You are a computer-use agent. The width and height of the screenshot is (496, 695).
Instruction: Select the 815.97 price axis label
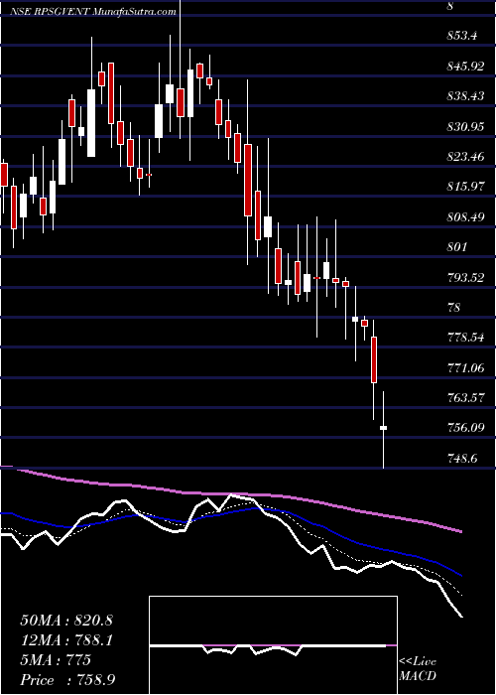tap(465, 187)
